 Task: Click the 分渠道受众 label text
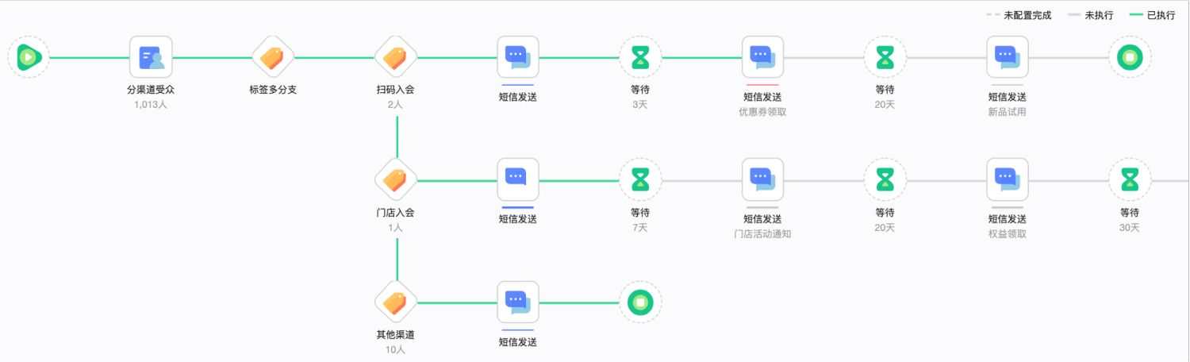[151, 90]
